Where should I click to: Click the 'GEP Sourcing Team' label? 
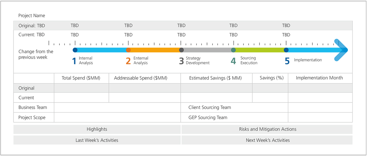tap(208, 117)
